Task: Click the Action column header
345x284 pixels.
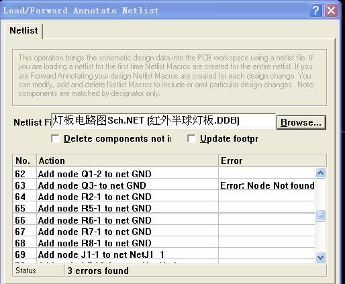Action: coord(128,160)
